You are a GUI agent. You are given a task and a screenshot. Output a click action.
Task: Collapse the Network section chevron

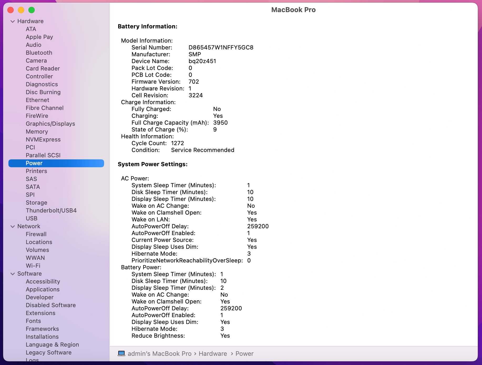pos(12,226)
